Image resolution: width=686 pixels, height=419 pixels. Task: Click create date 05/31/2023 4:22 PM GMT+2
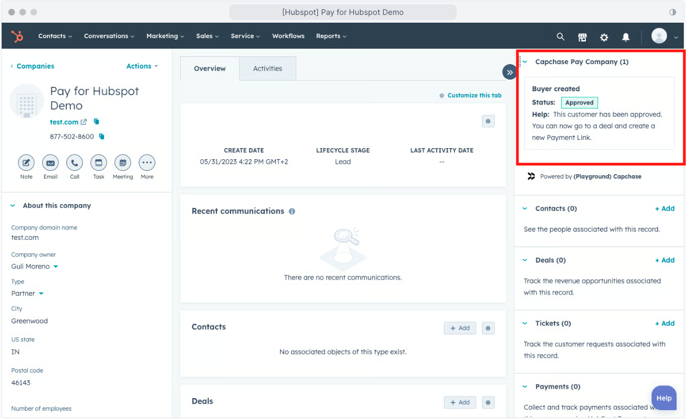(244, 162)
